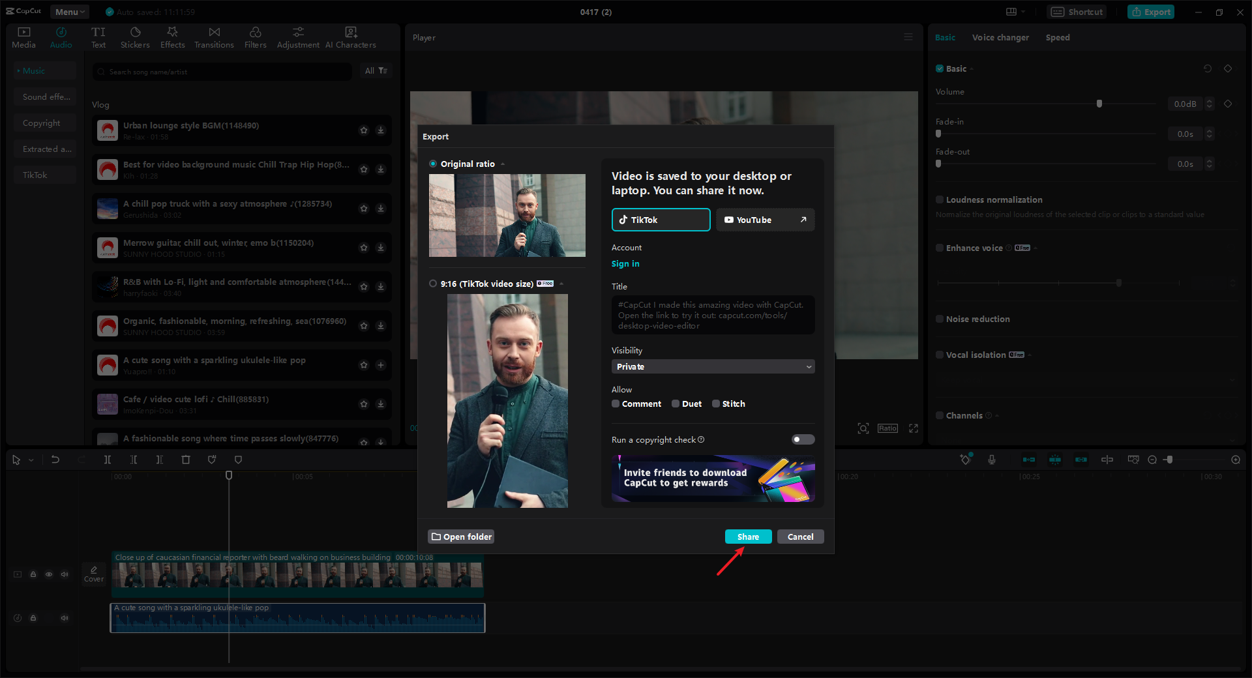
Task: Add a Volume keyframe diamond
Action: tap(1228, 104)
